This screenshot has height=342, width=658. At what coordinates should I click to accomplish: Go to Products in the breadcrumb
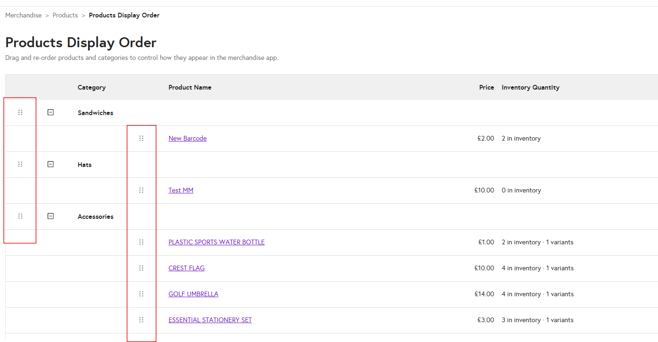pyautogui.click(x=65, y=15)
